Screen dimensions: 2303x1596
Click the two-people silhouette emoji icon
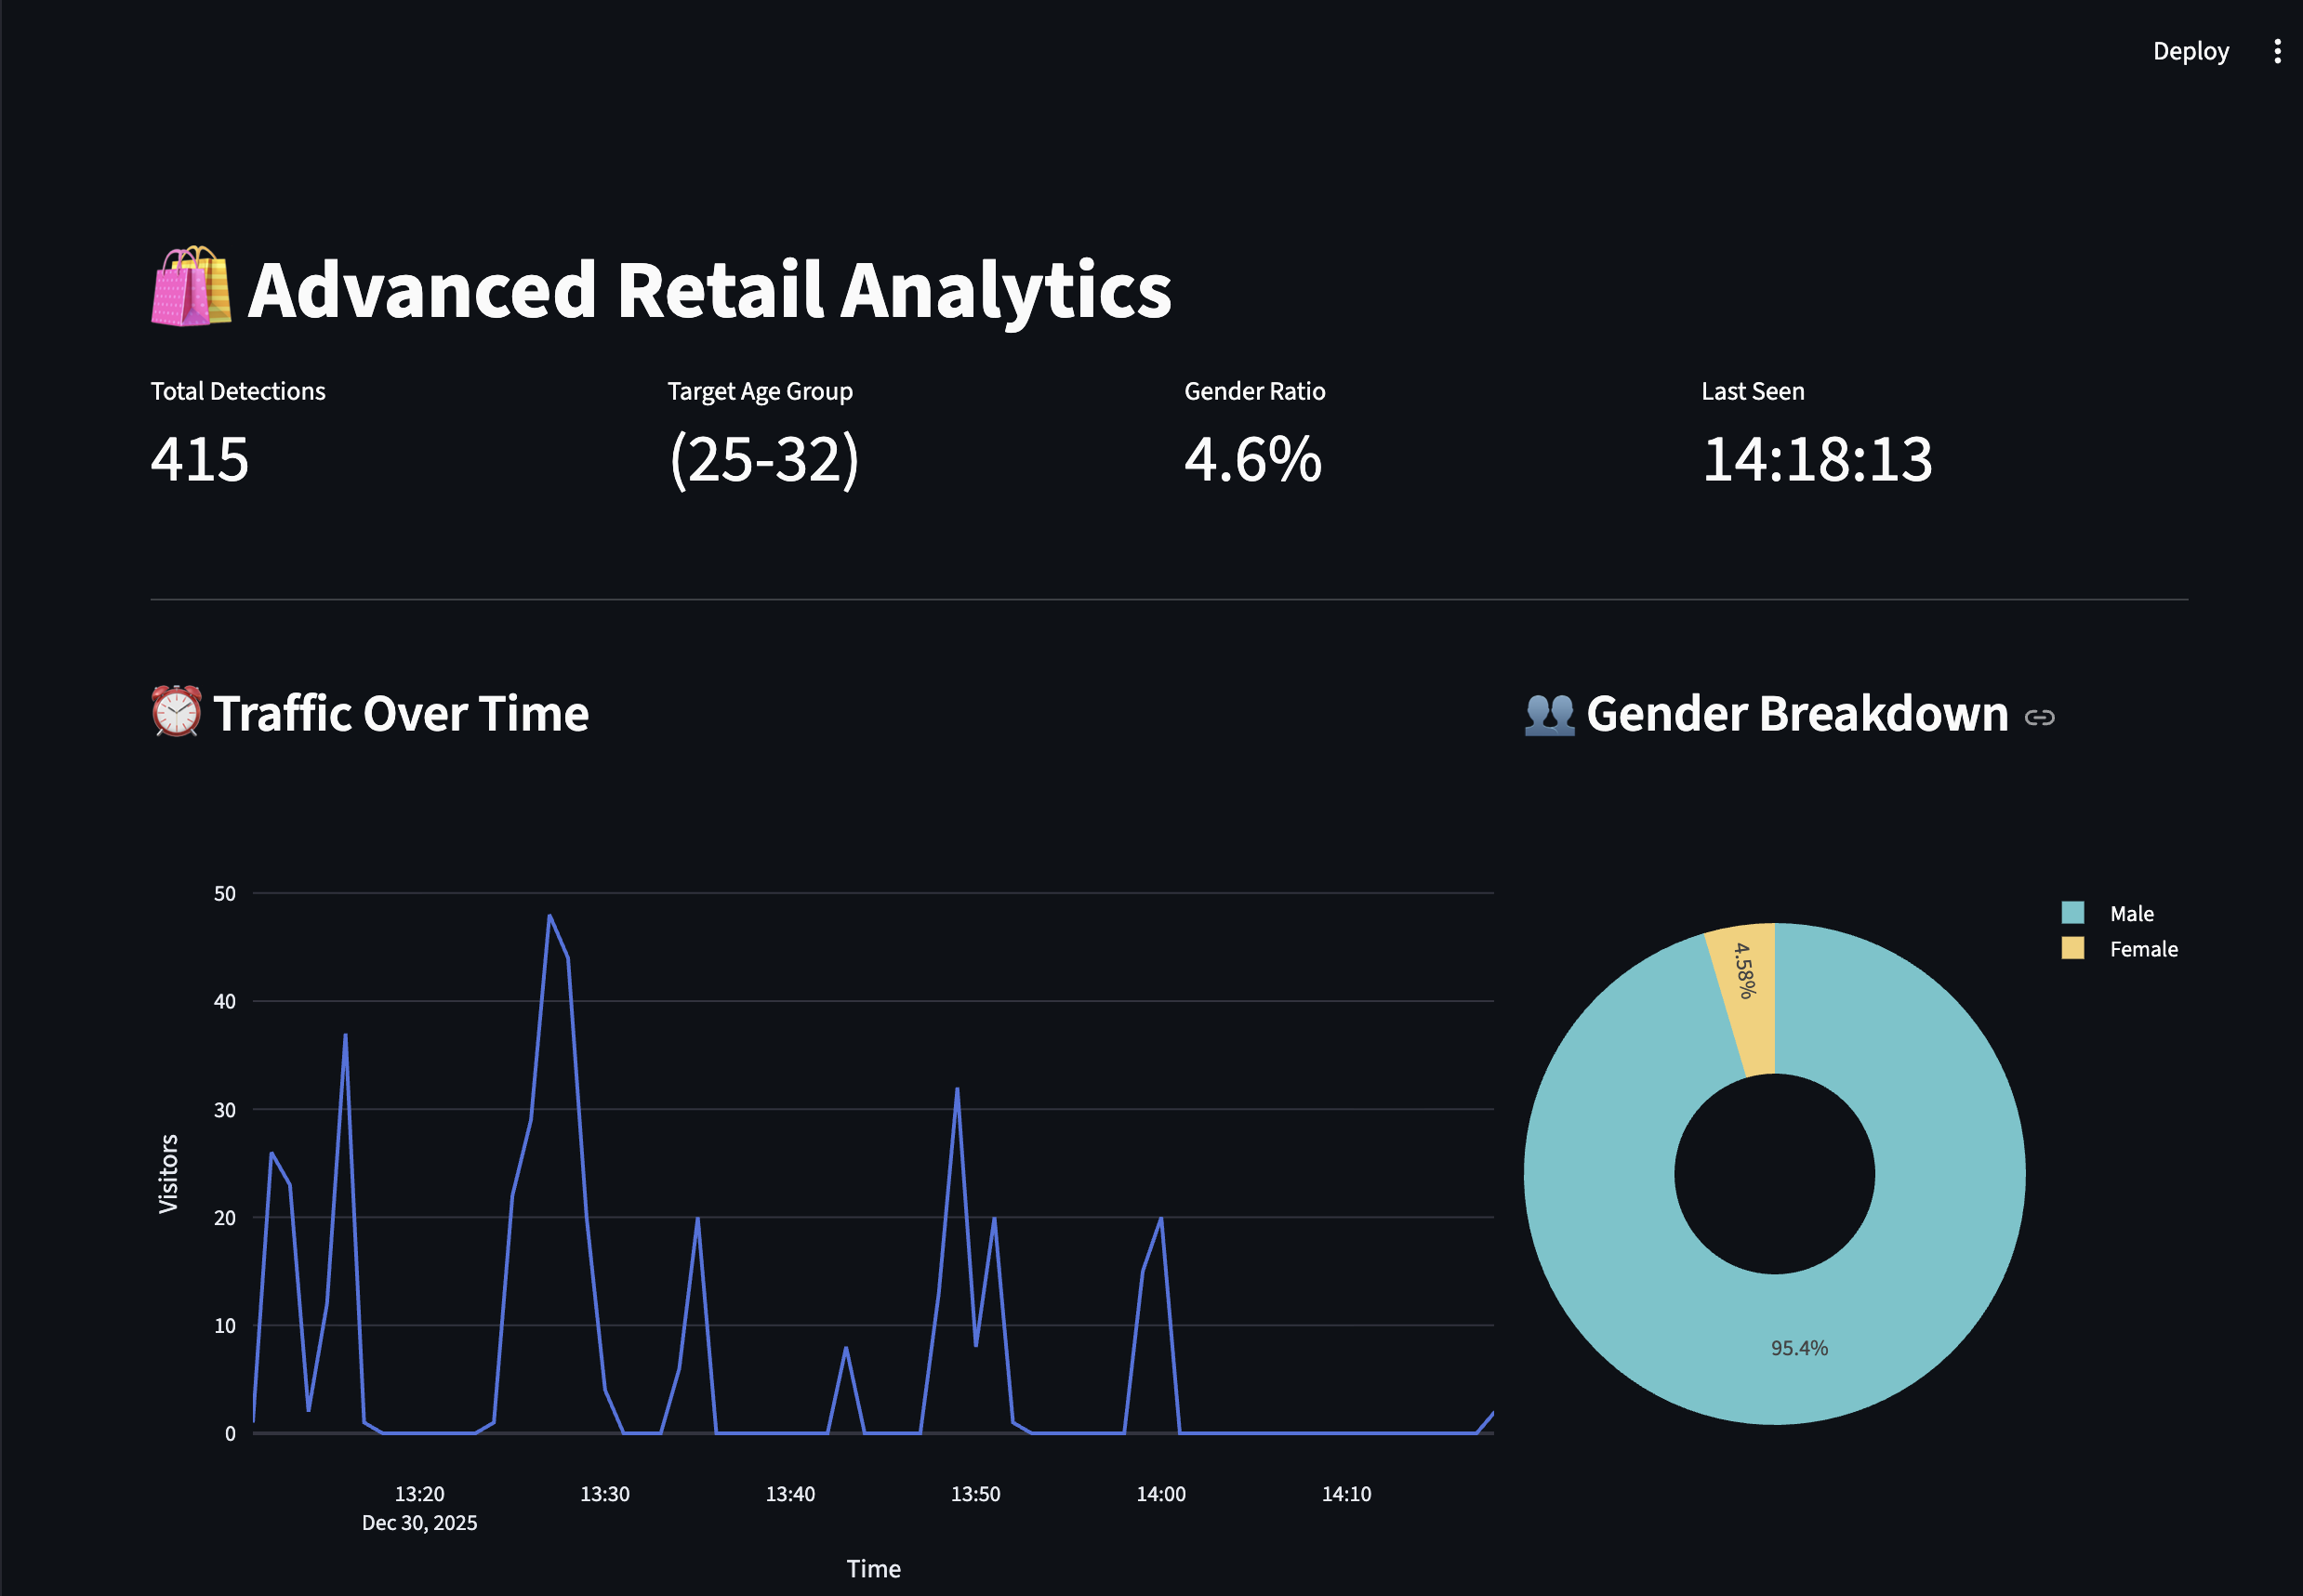pos(1549,714)
